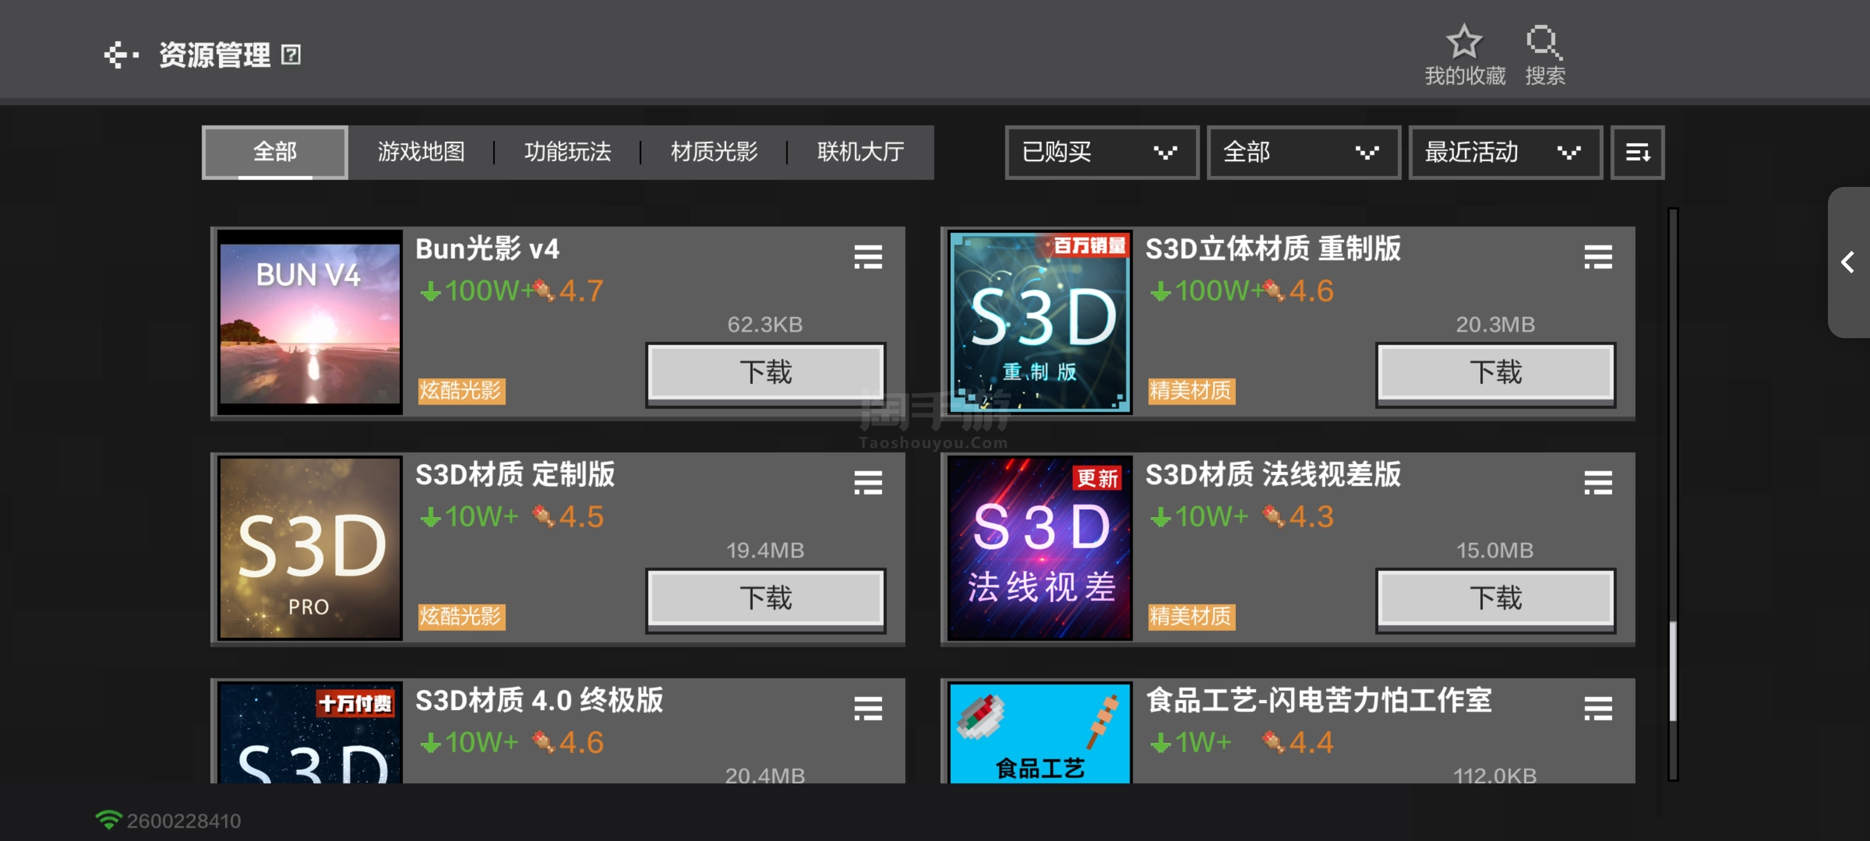Image resolution: width=1870 pixels, height=841 pixels.
Task: Toggle the sort order icon after 最近活动
Action: [1637, 152]
